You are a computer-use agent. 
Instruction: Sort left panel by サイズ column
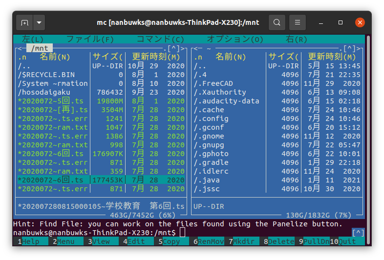click(107, 57)
